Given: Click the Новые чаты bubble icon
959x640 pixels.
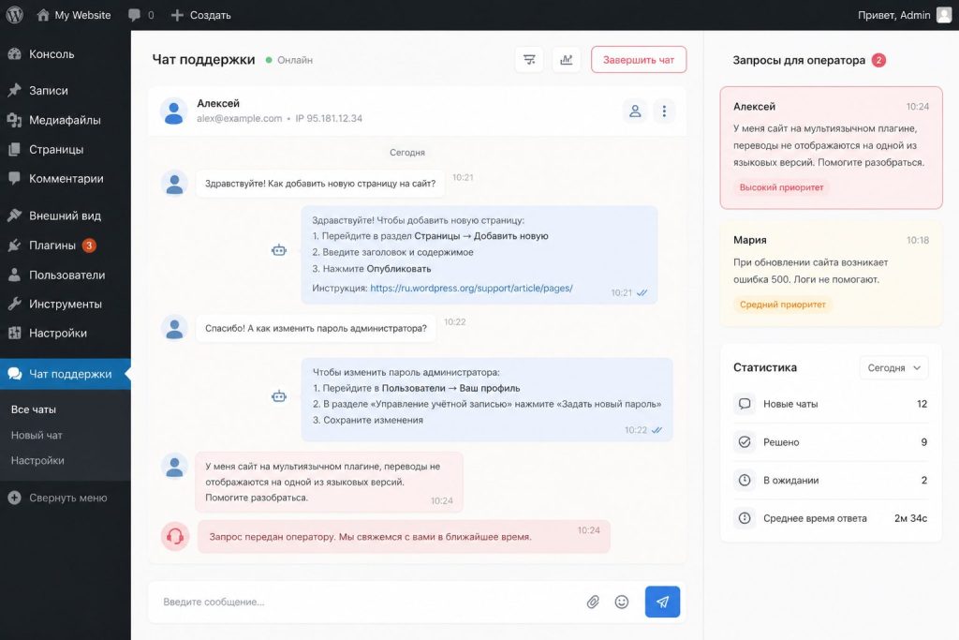Looking at the screenshot, I should [x=745, y=404].
